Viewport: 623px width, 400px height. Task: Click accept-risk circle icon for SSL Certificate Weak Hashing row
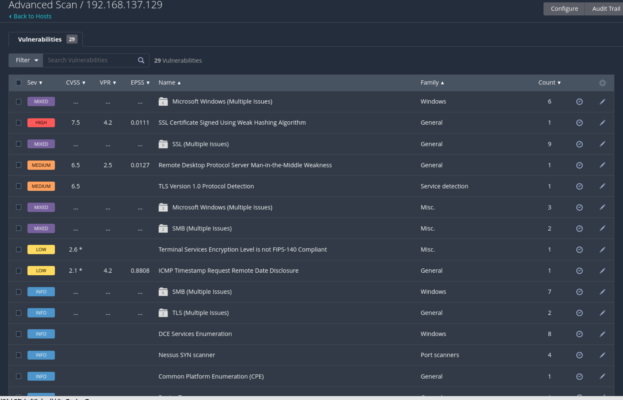(579, 123)
